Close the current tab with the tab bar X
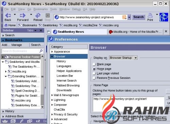Image resolution: width=170 pixels, height=124 pixels. pyautogui.click(x=166, y=31)
